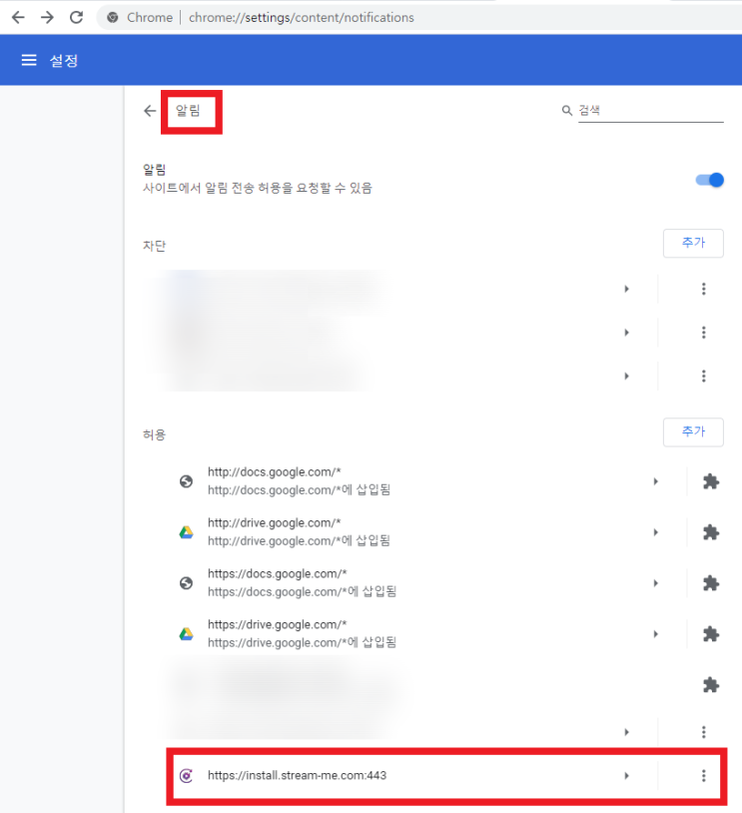The height and width of the screenshot is (813, 742).
Task: Click the browser forward arrow
Action: tap(47, 18)
